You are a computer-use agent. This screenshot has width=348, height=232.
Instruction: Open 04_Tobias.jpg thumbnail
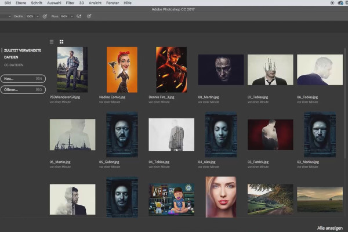[171, 135]
